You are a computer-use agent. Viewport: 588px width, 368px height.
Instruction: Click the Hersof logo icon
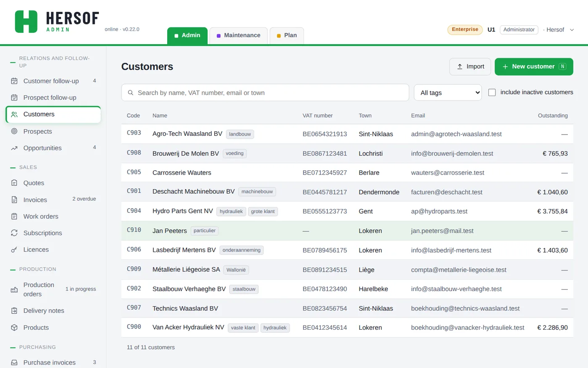[x=26, y=21]
